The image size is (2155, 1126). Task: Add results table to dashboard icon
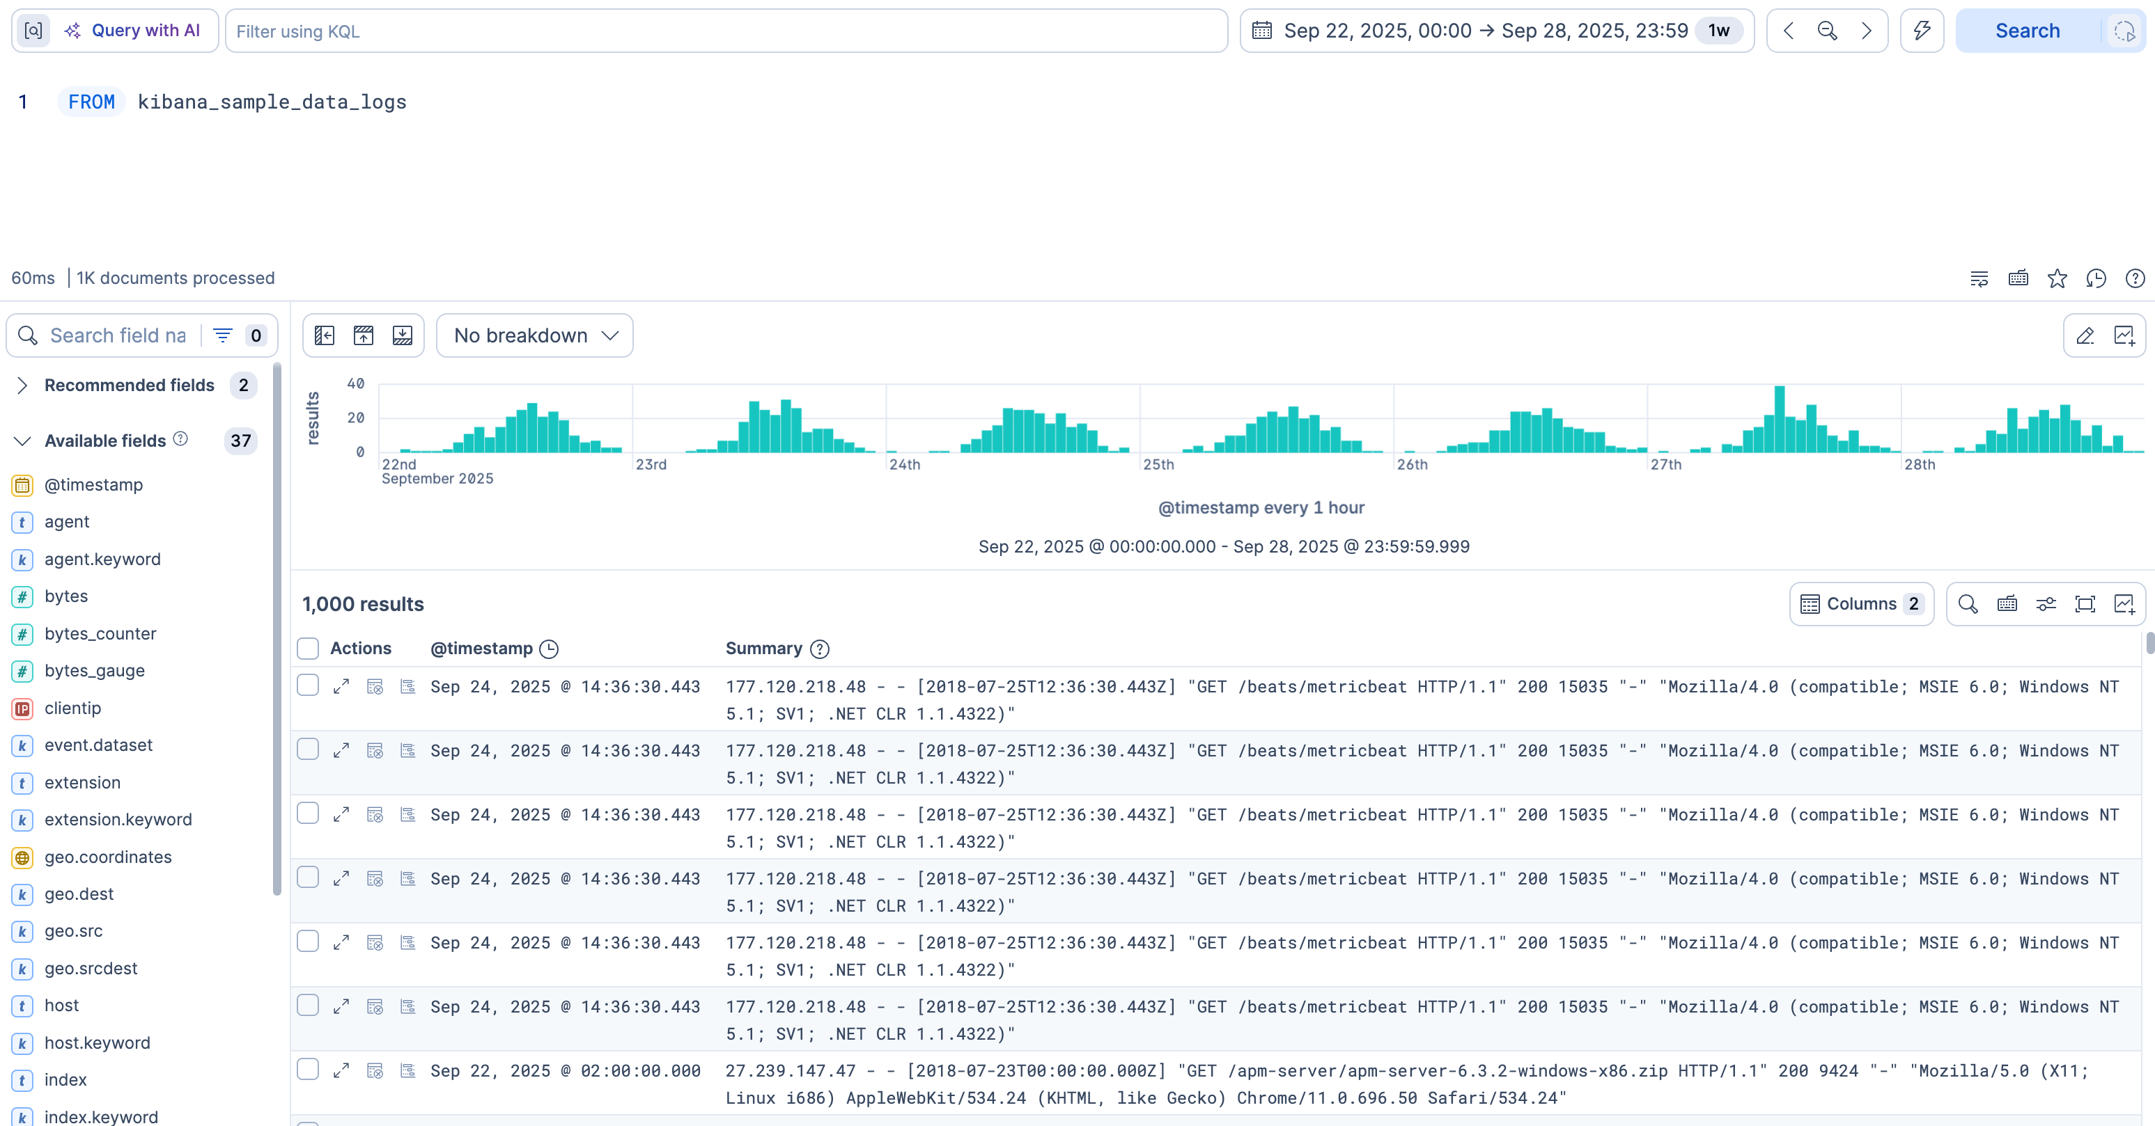tap(2124, 603)
